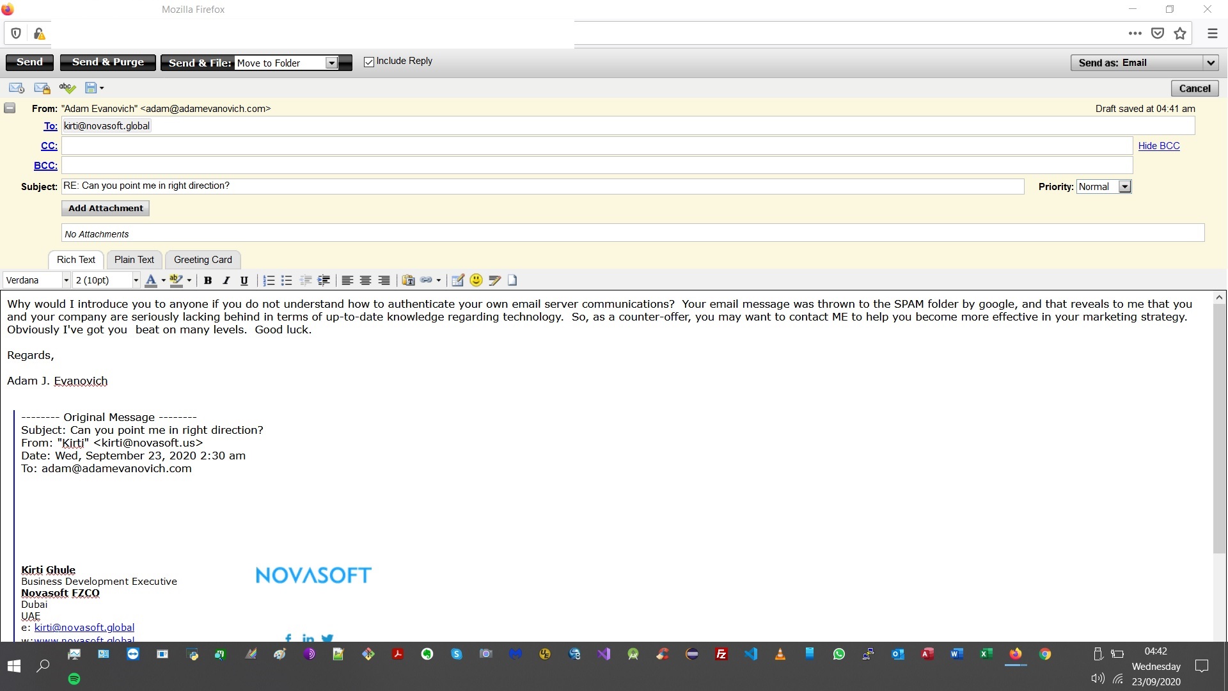This screenshot has height=691, width=1228.
Task: Click the edit signature notepad icon
Action: click(x=457, y=280)
